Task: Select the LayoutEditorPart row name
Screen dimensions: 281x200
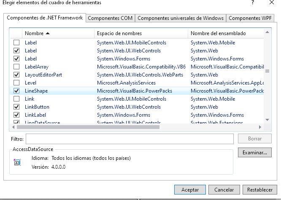Action: click(43, 75)
